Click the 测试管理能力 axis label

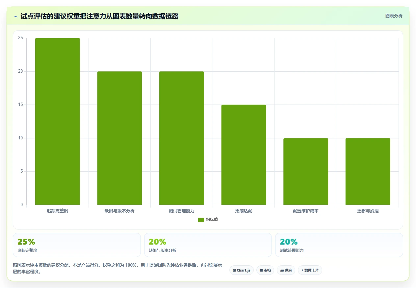[x=182, y=211]
